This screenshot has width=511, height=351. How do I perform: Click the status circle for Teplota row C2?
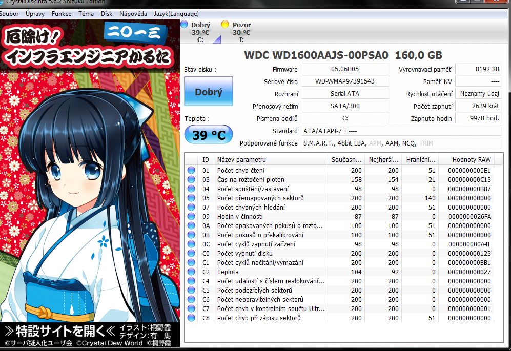pyautogui.click(x=191, y=272)
